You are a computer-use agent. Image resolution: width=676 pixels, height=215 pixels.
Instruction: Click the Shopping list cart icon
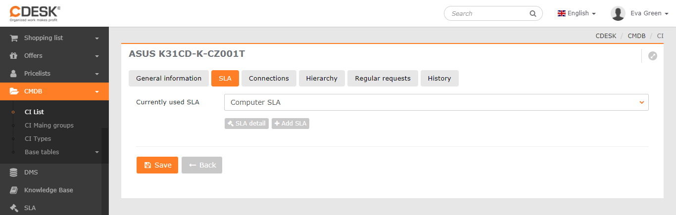pos(14,38)
